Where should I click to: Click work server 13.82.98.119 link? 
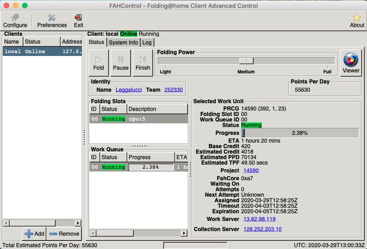[259, 219]
